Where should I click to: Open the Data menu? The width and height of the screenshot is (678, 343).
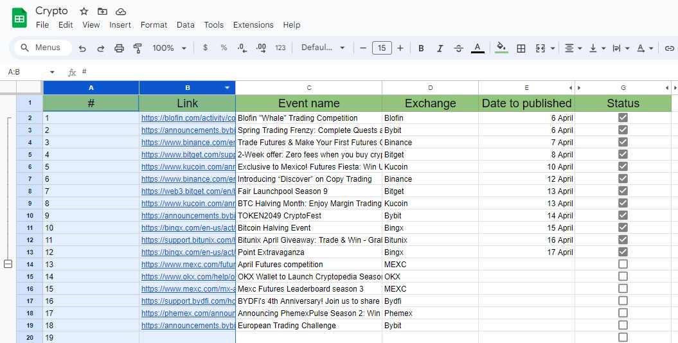pyautogui.click(x=186, y=24)
